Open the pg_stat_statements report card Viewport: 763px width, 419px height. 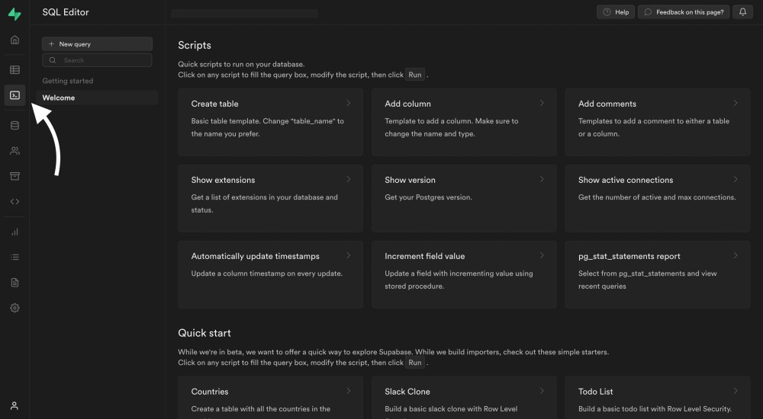click(658, 274)
